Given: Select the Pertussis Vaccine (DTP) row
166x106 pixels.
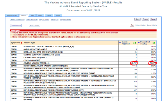Looking at the screenshot, I should point(83,90).
